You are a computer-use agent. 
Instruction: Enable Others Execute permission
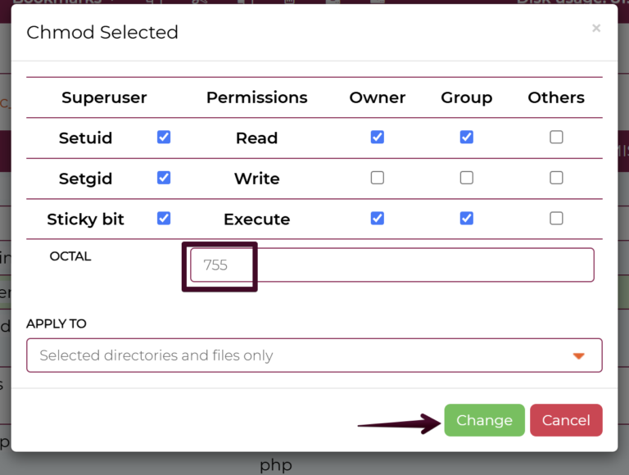556,219
